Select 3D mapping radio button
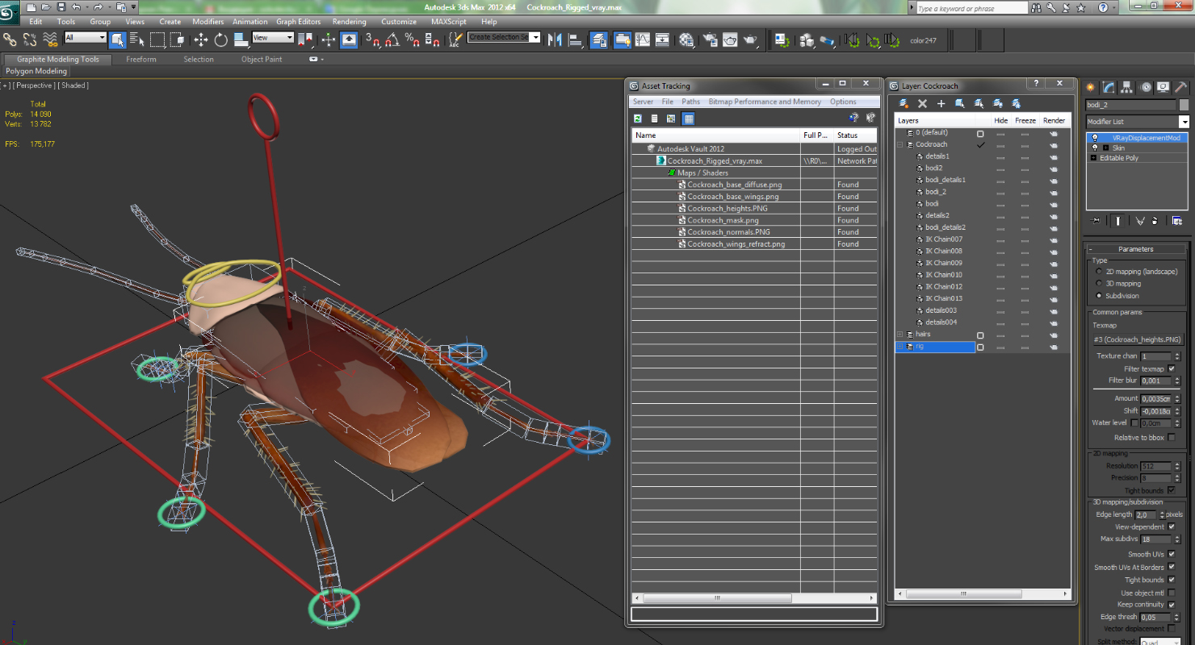This screenshot has height=645, width=1195. click(x=1099, y=284)
